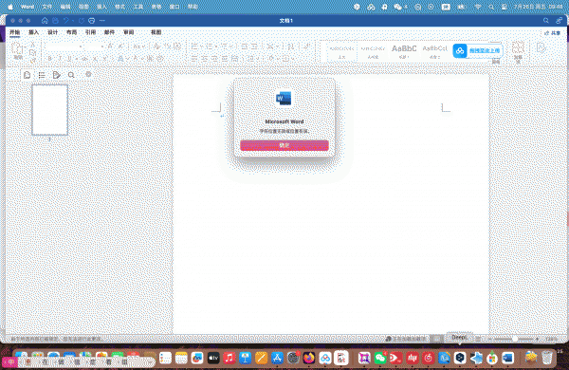Viewport: 569px width, 370px height.
Task: Open the font size combo box
Action: (x=95, y=46)
